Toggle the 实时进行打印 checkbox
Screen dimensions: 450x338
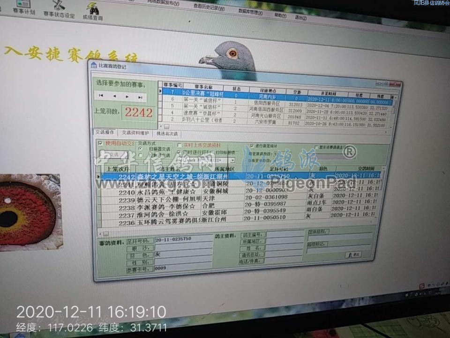(x=179, y=152)
